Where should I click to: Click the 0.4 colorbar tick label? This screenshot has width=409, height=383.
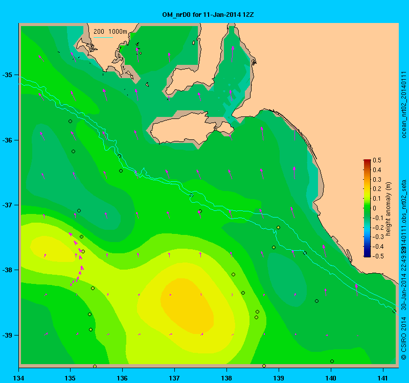coord(377,170)
